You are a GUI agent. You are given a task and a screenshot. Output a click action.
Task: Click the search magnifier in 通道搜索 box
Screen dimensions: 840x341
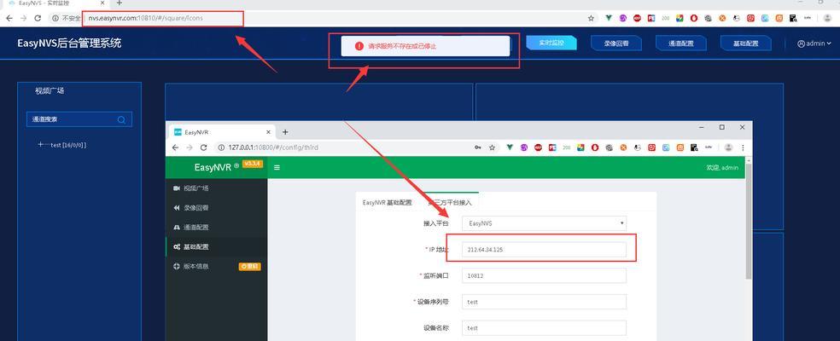pos(121,119)
